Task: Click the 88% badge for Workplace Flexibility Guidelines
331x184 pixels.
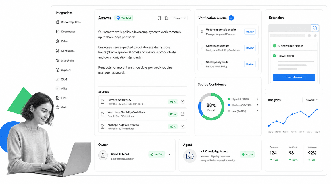Action: (173, 114)
